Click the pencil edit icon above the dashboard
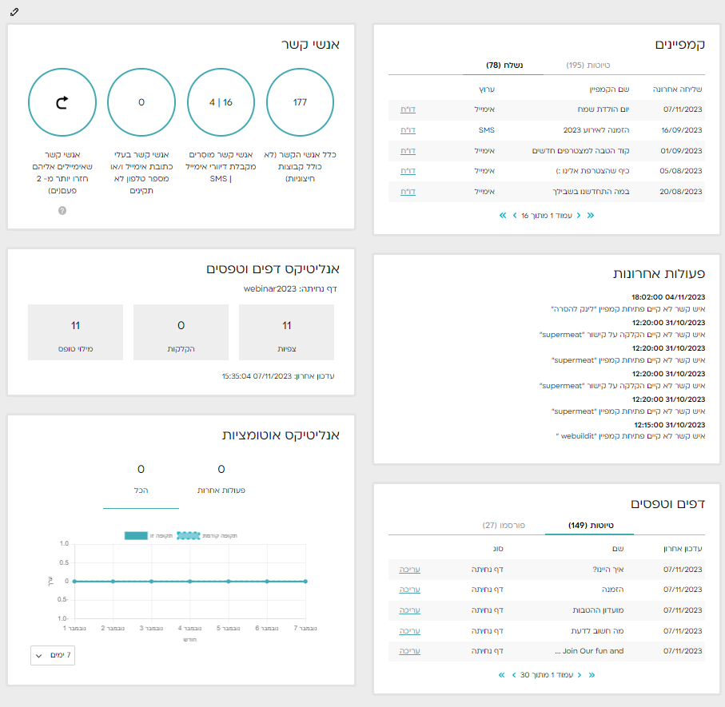Screen dimensions: 725x707 14,12
